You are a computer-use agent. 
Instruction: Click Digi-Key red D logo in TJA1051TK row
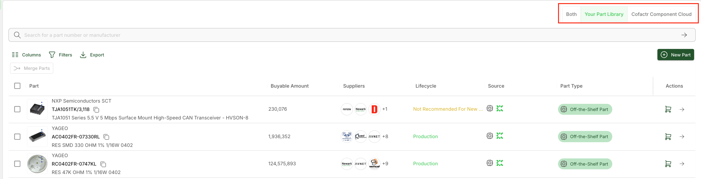pyautogui.click(x=374, y=109)
